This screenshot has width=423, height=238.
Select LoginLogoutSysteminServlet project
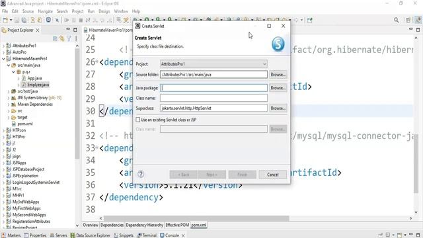pos(36,182)
